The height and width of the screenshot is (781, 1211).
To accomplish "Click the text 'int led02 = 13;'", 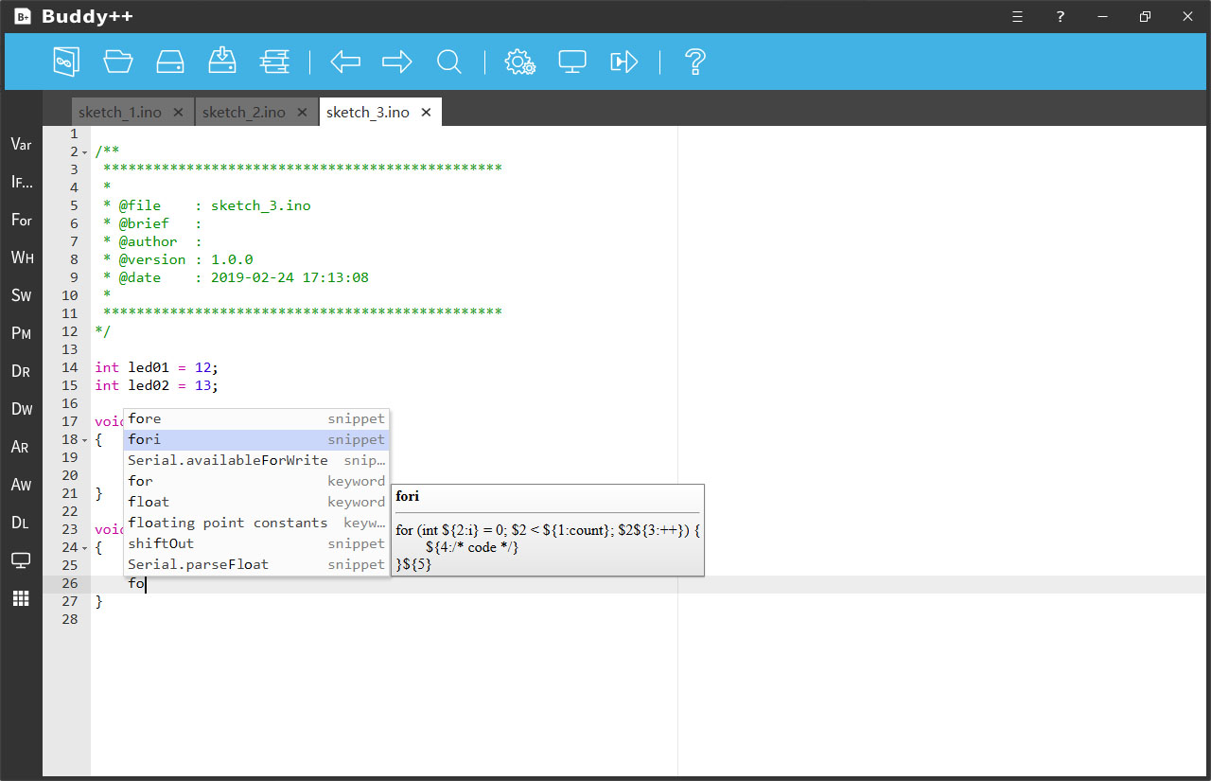I will pyautogui.click(x=156, y=385).
